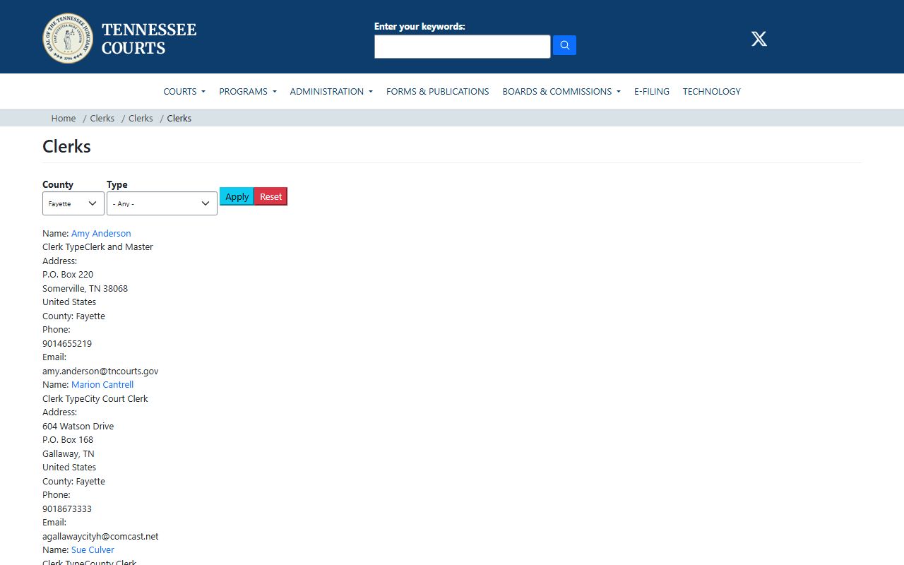Click the text 'Gallaway, TN'
Image resolution: width=904 pixels, height=565 pixels.
(x=69, y=453)
